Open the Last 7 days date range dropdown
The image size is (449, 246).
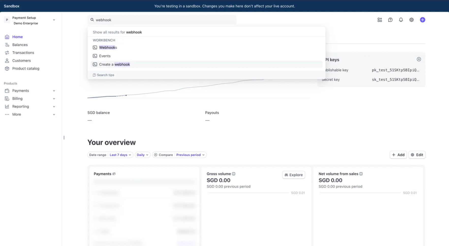point(120,155)
